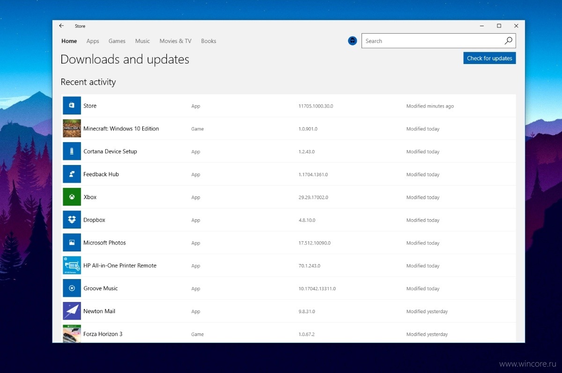This screenshot has height=373, width=562.
Task: Switch to the Home tab
Action: click(x=69, y=41)
